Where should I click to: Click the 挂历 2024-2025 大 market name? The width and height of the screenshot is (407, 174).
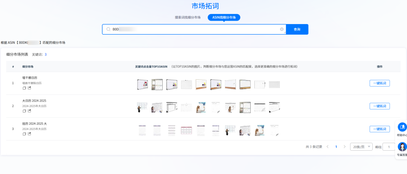(35, 124)
